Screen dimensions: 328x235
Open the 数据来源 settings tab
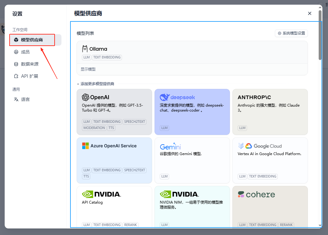29,64
